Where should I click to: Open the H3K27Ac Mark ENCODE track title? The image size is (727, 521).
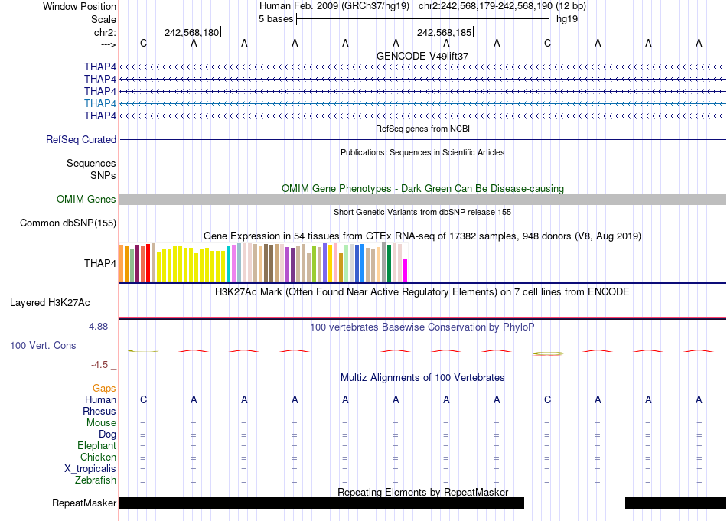tap(422, 292)
